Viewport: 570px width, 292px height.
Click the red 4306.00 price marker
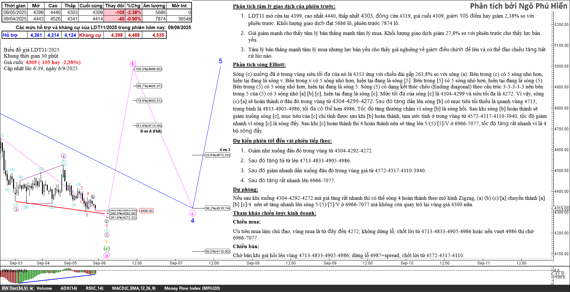point(146,211)
